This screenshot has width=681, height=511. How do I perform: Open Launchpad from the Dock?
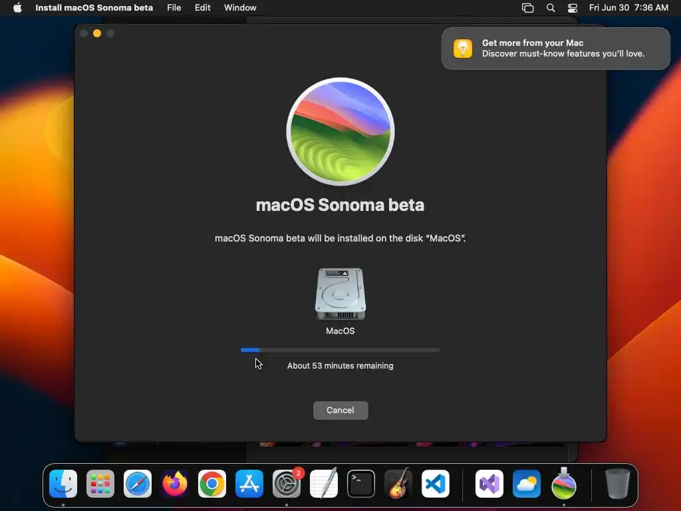click(100, 484)
